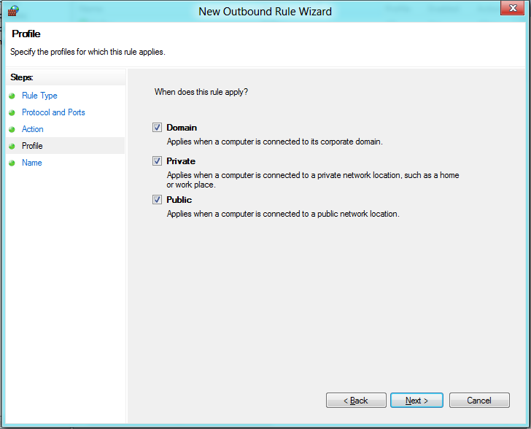This screenshot has height=429, width=531.
Task: Proceed with the Next button
Action: [x=417, y=401]
